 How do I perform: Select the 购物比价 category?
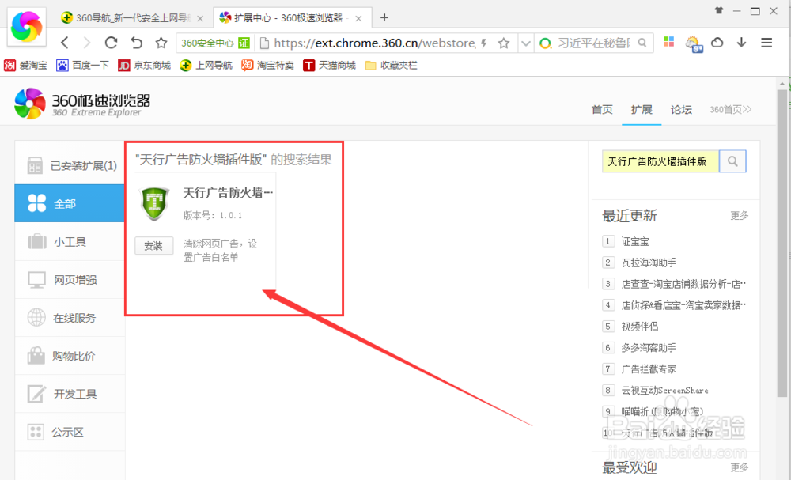tap(70, 356)
